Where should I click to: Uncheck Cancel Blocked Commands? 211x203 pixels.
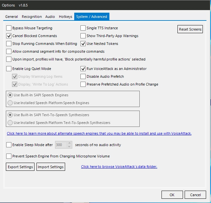(x=9, y=36)
